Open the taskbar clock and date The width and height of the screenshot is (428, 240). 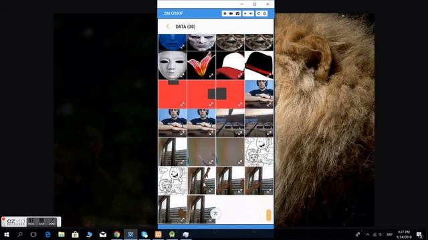pyautogui.click(x=404, y=234)
